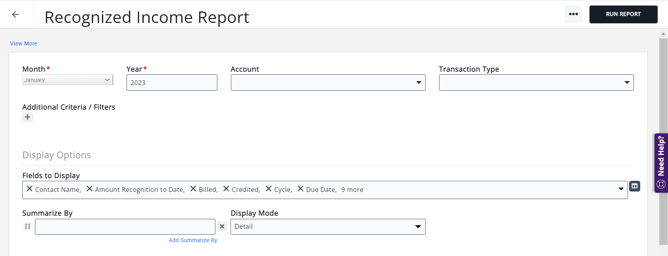Grab the Summarize By drag handle
The height and width of the screenshot is (256, 668).
(x=27, y=226)
